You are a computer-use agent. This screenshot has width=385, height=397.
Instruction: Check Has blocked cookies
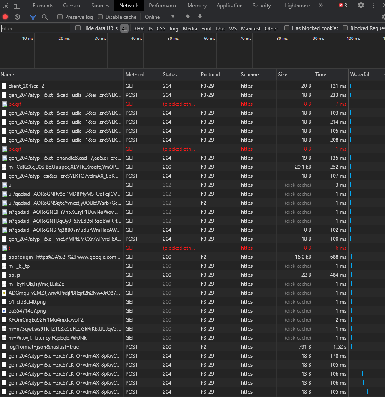[x=287, y=28]
